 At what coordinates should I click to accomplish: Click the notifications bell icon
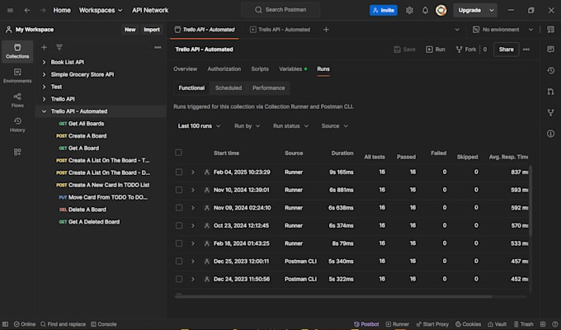425,10
